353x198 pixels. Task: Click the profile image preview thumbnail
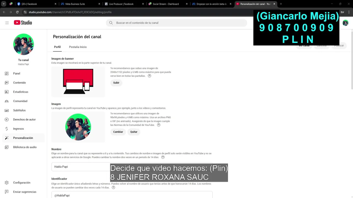(x=78, y=127)
